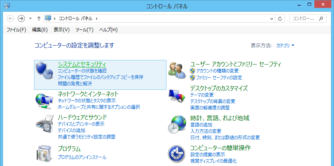Viewport: 334px width, 166px height.
Task: Open the ヘルプ(H) menu
Action: tap(109, 30)
